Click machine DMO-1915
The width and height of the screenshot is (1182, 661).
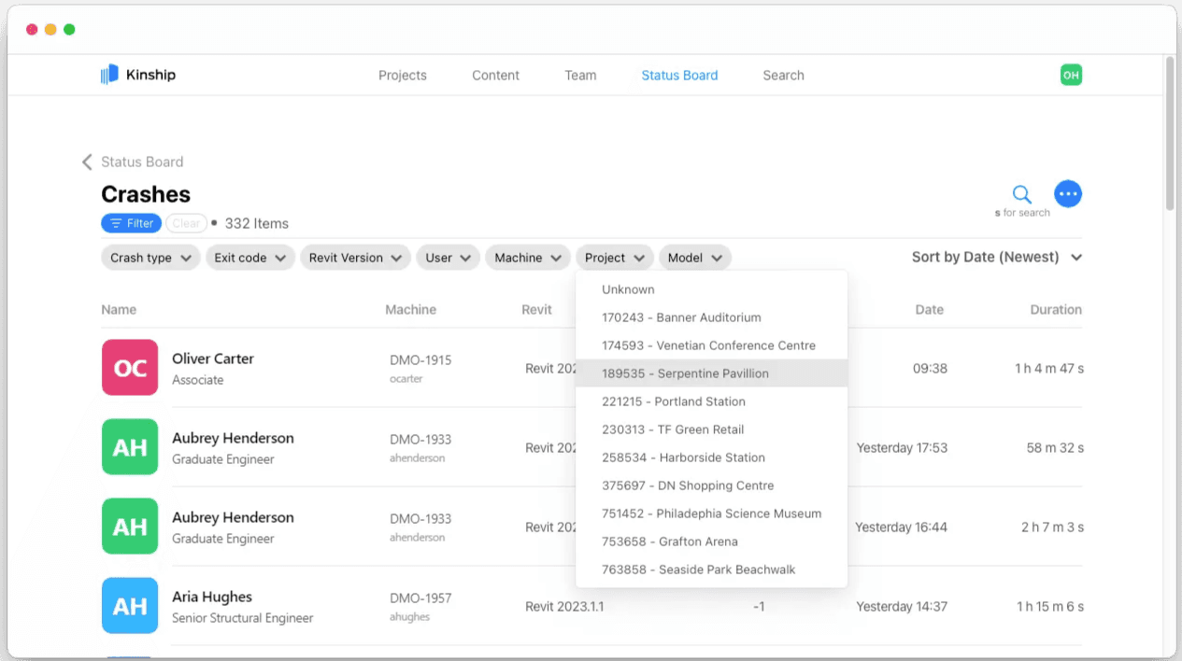tap(420, 360)
